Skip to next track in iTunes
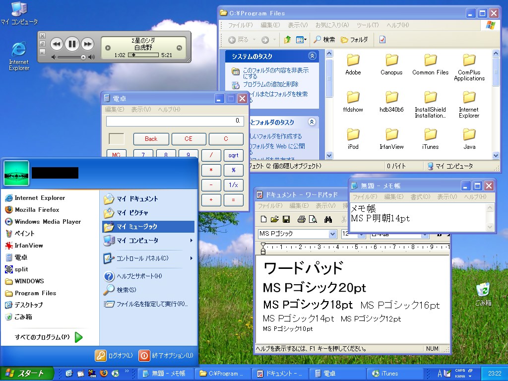 pyautogui.click(x=88, y=44)
